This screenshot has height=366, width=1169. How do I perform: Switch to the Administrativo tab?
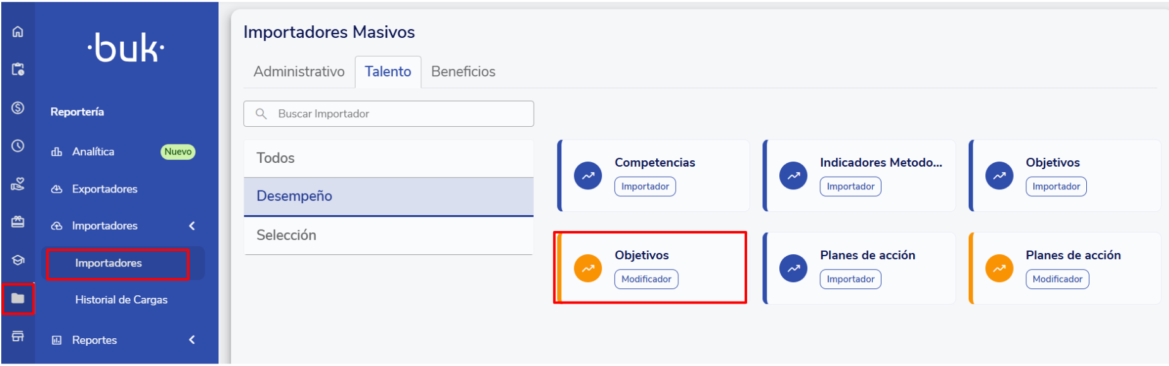(x=299, y=72)
